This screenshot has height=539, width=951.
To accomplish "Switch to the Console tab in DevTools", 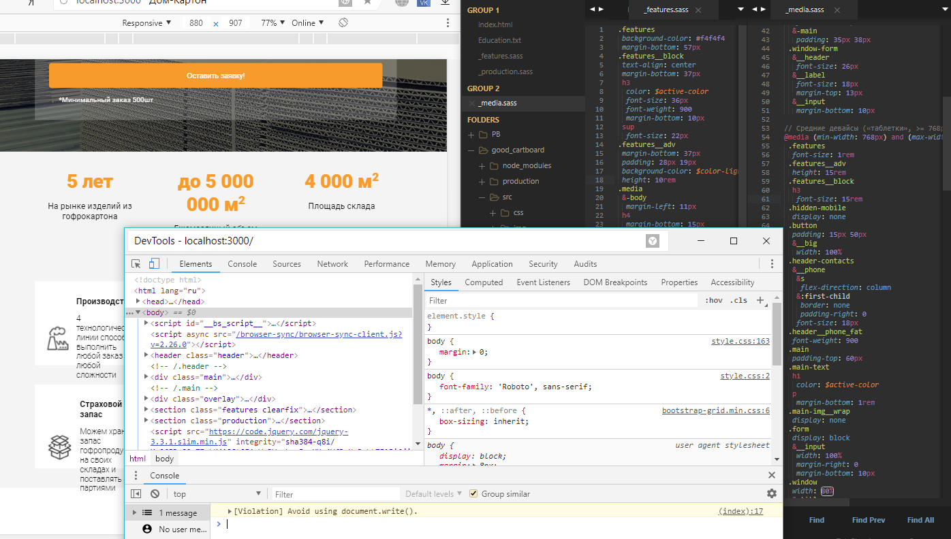I will click(243, 264).
